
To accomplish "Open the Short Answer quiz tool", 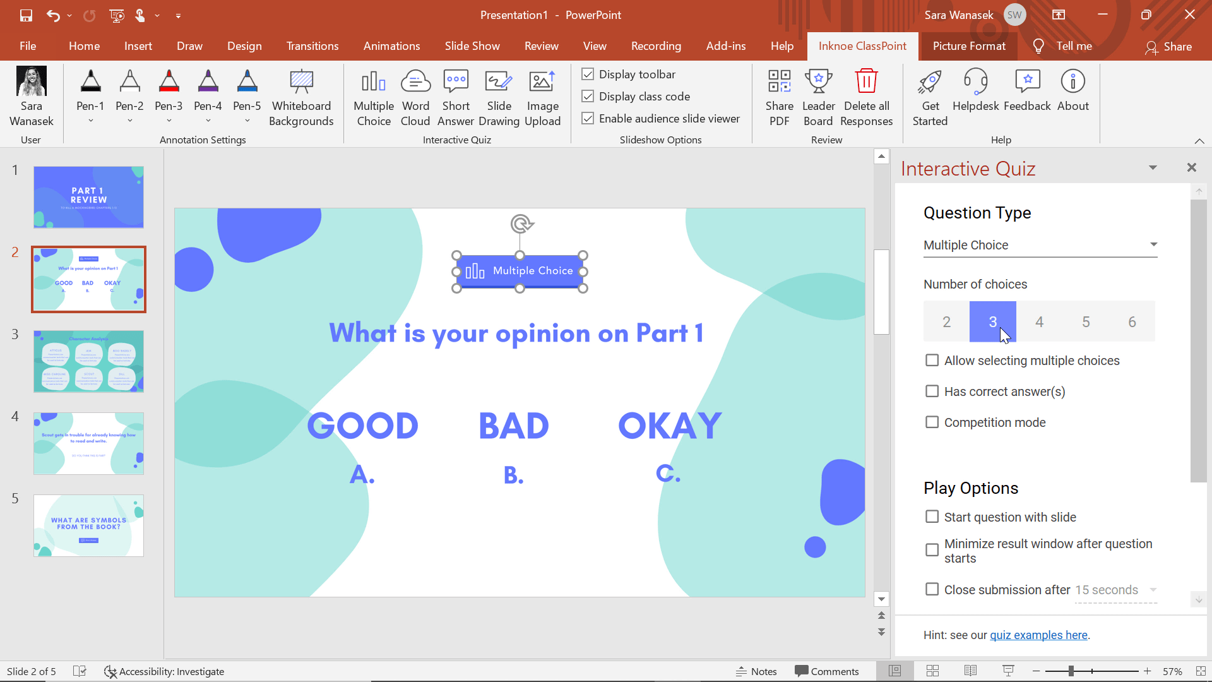I will [x=456, y=96].
